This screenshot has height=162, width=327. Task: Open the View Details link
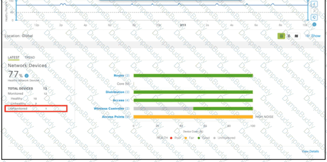pyautogui.click(x=310, y=151)
